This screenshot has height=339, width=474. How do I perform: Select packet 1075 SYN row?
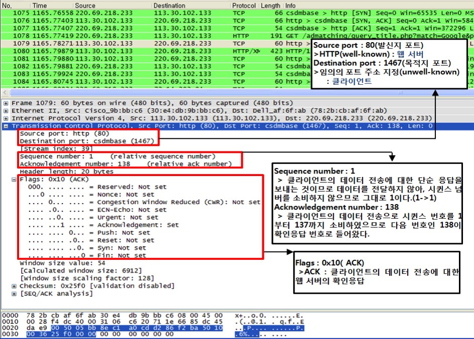[x=237, y=13]
